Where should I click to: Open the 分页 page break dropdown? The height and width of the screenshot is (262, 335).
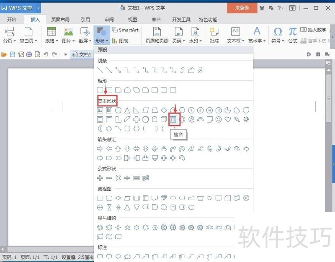click(x=9, y=35)
